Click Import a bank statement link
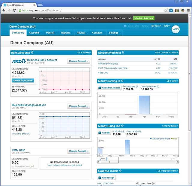This screenshot has height=186, width=192. (x=64, y=165)
